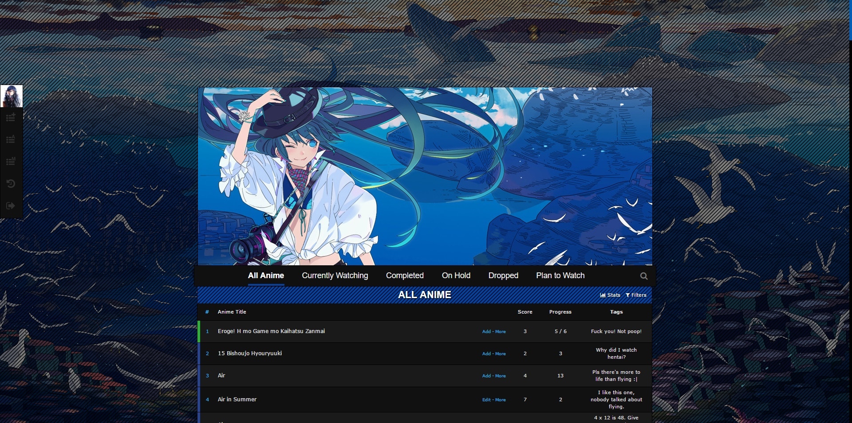
Task: Switch to the Completed tab
Action: point(405,276)
